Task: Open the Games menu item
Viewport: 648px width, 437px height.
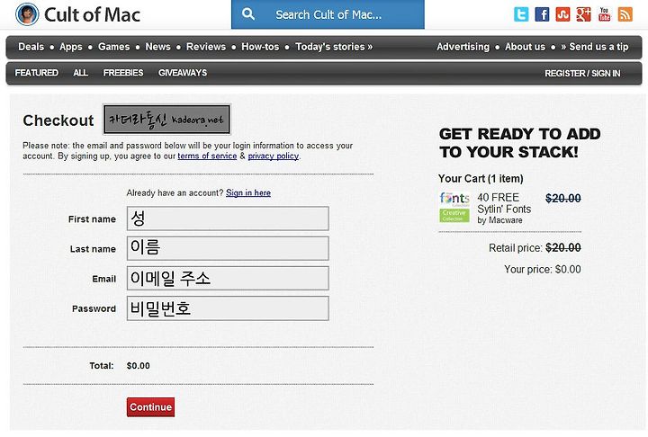Action: (113, 47)
